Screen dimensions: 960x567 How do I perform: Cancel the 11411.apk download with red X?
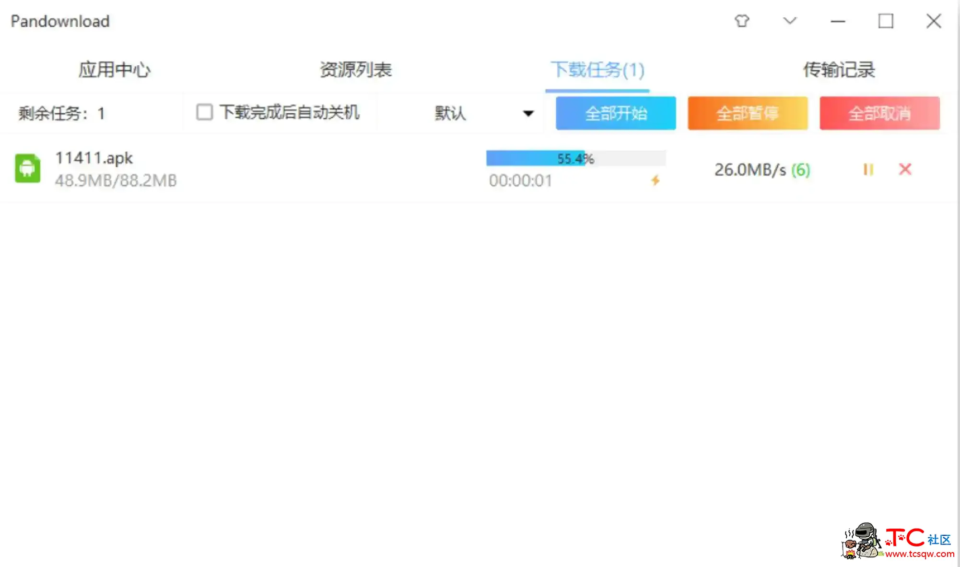pyautogui.click(x=905, y=169)
